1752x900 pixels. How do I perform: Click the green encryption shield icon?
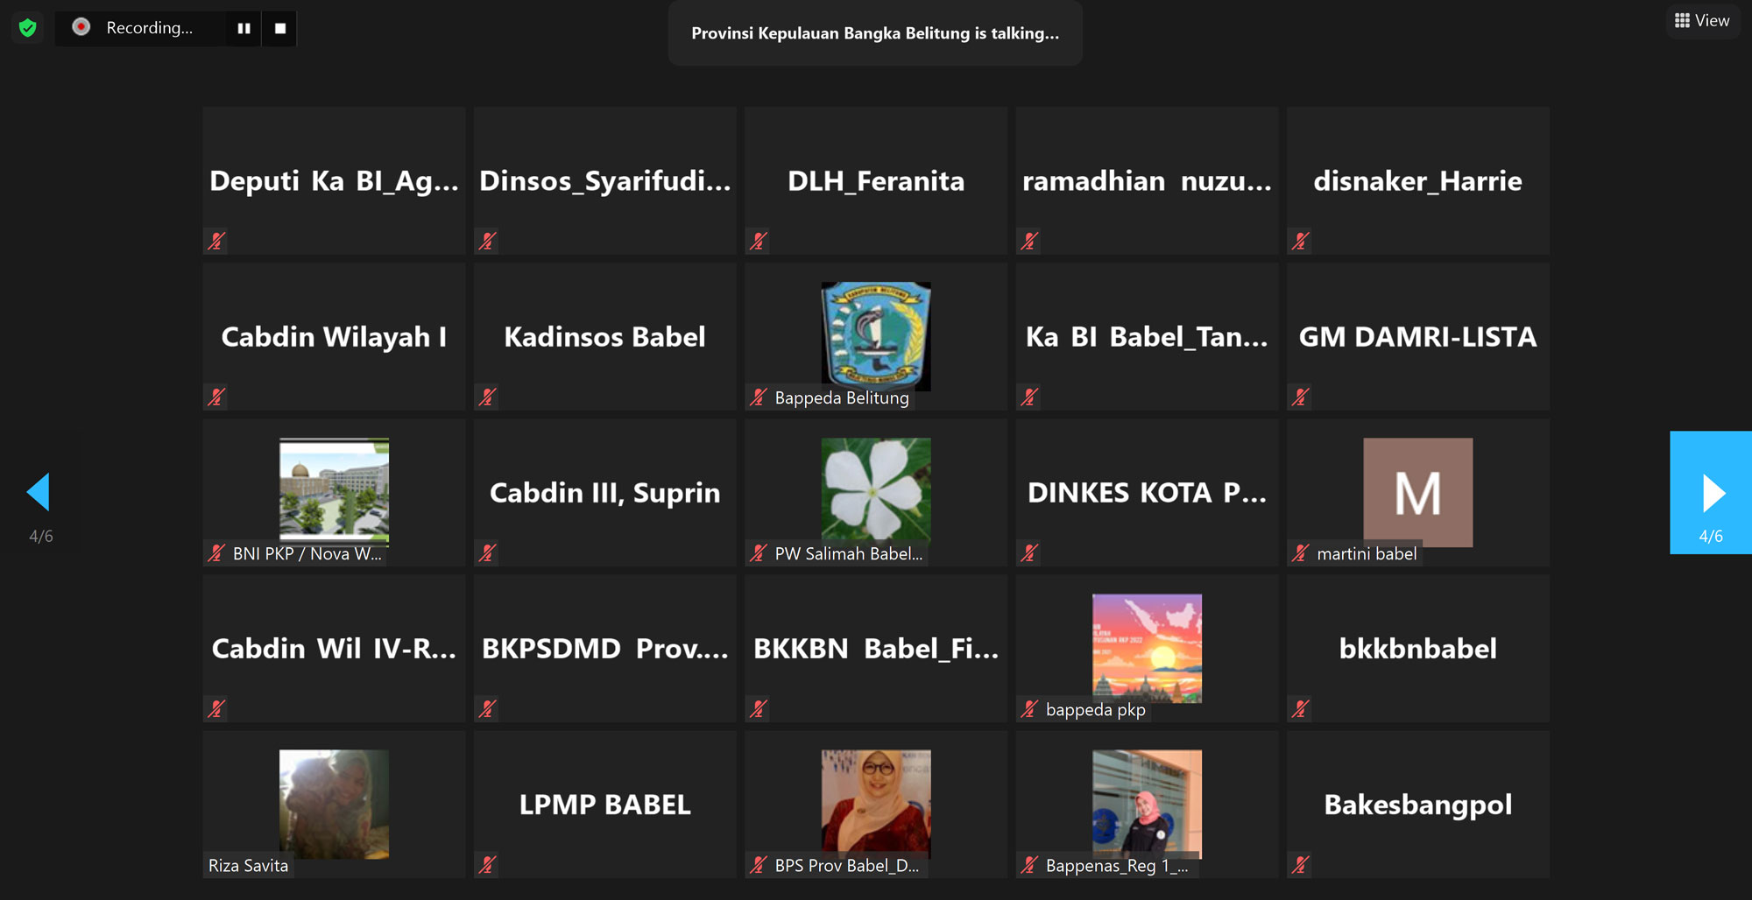tap(27, 28)
